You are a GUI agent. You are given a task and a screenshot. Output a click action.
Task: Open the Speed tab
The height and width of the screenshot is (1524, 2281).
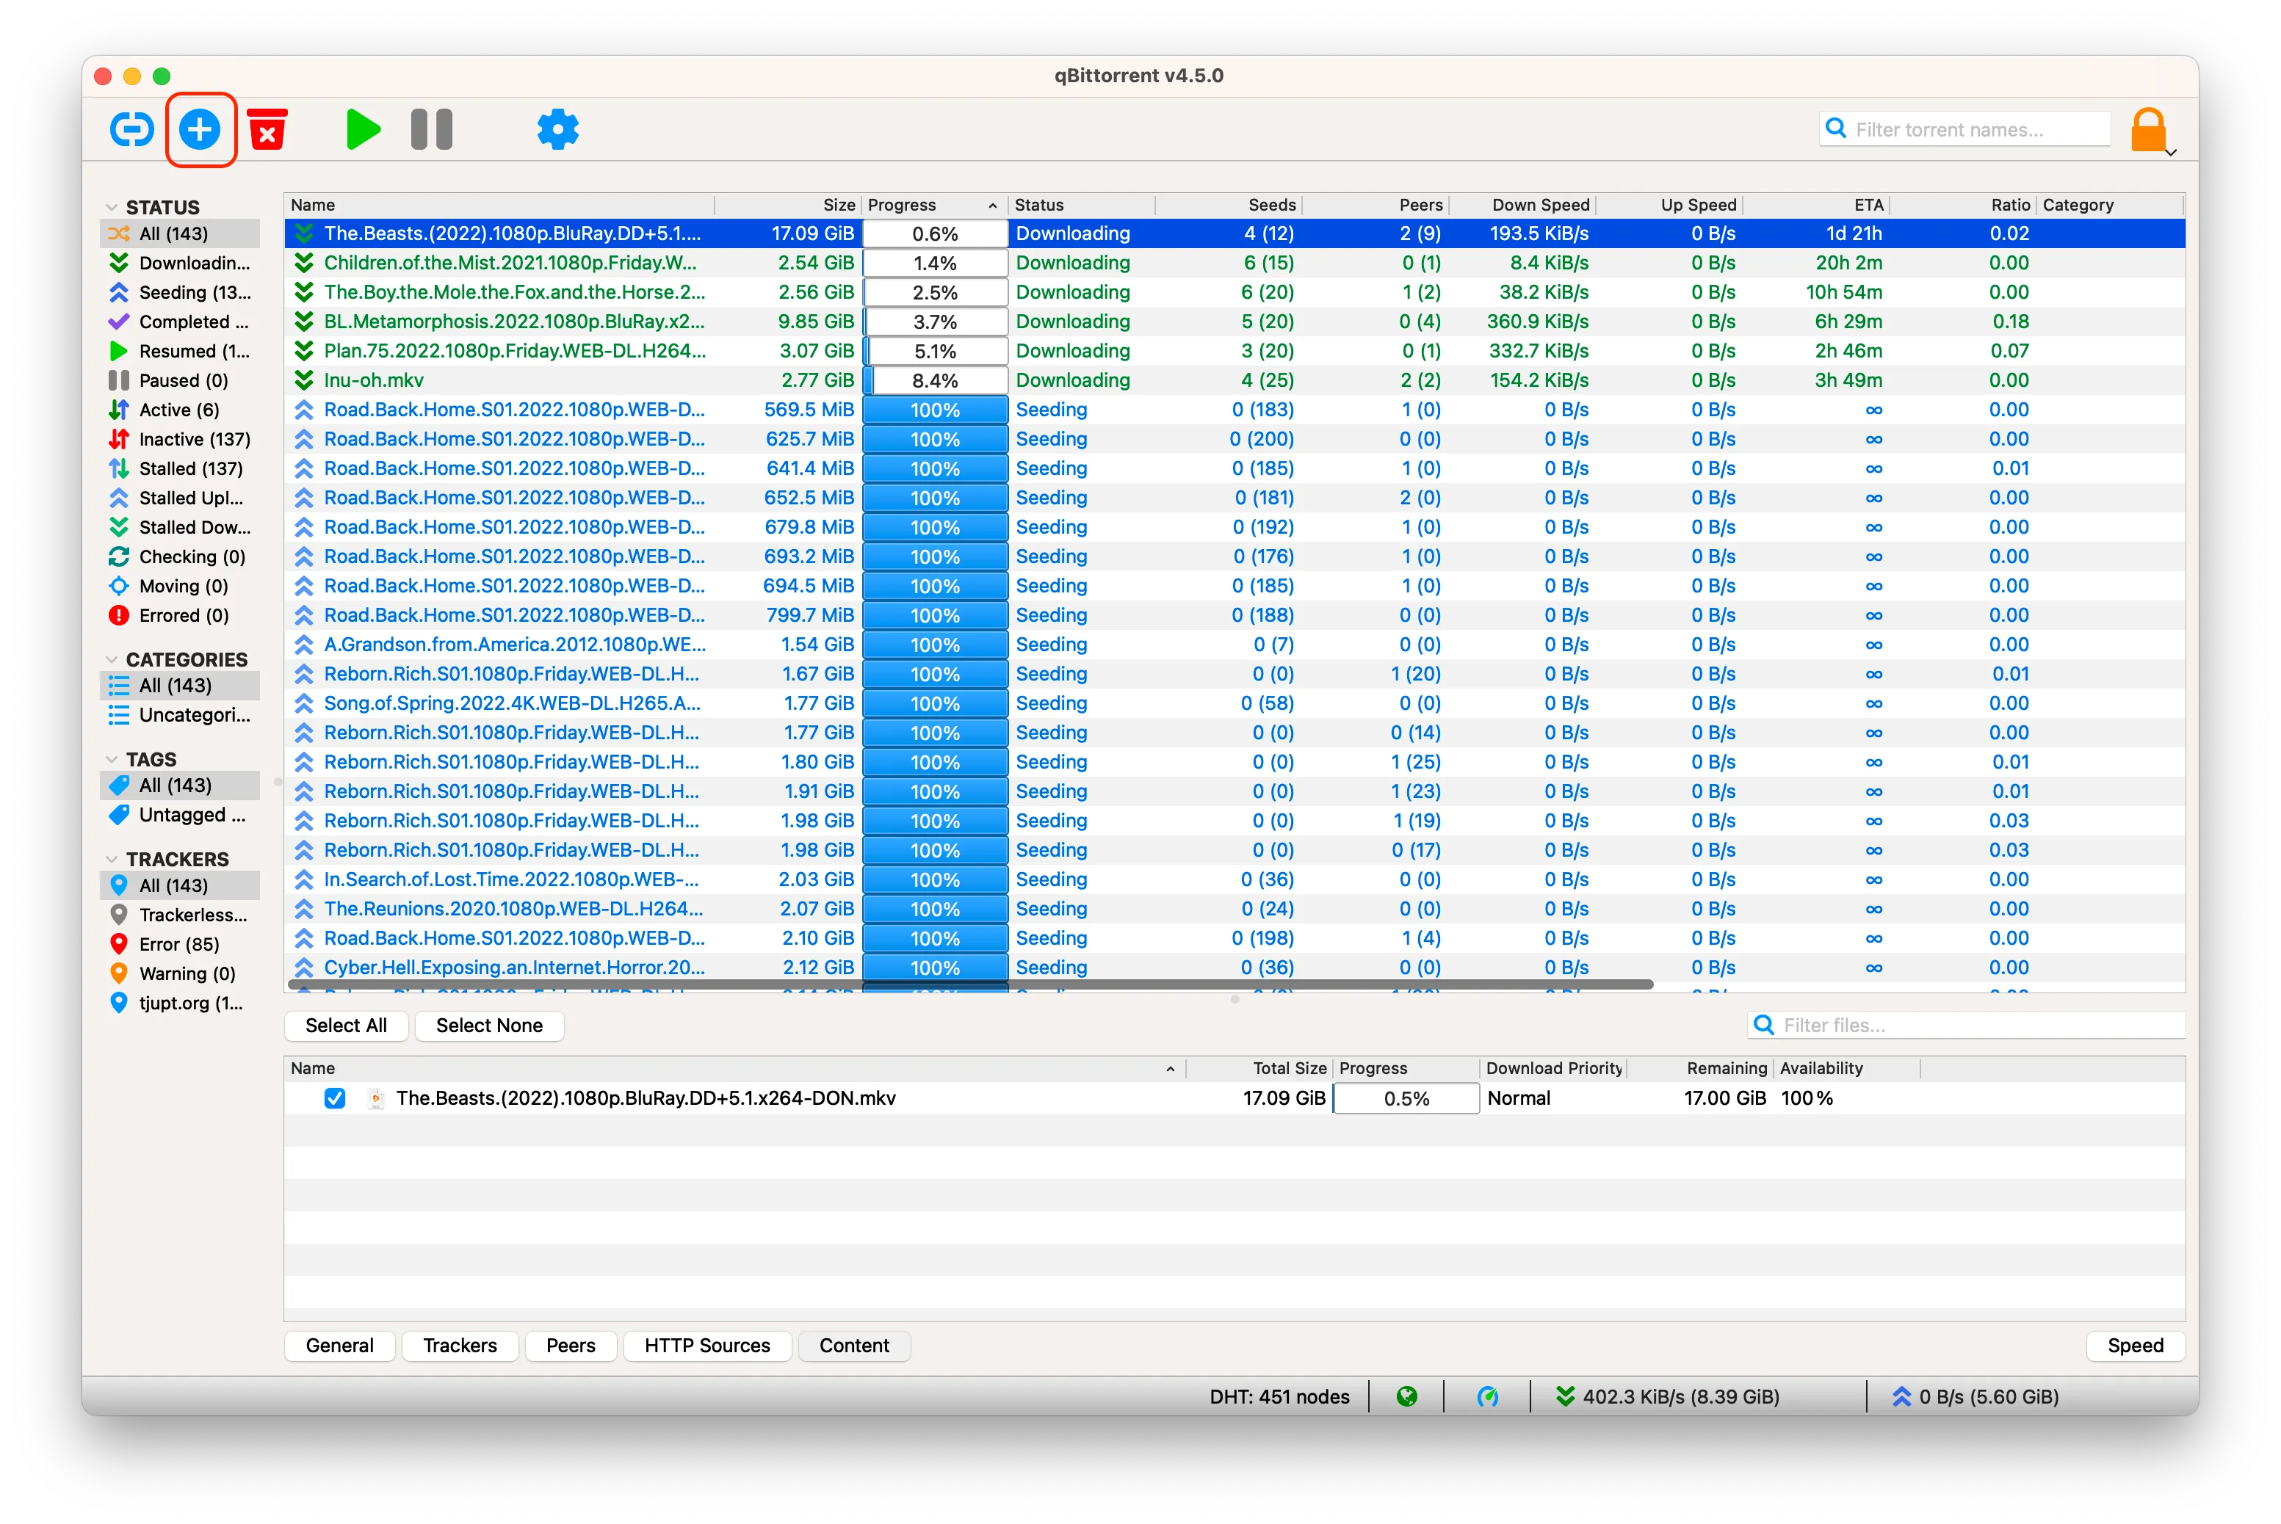point(2135,1346)
